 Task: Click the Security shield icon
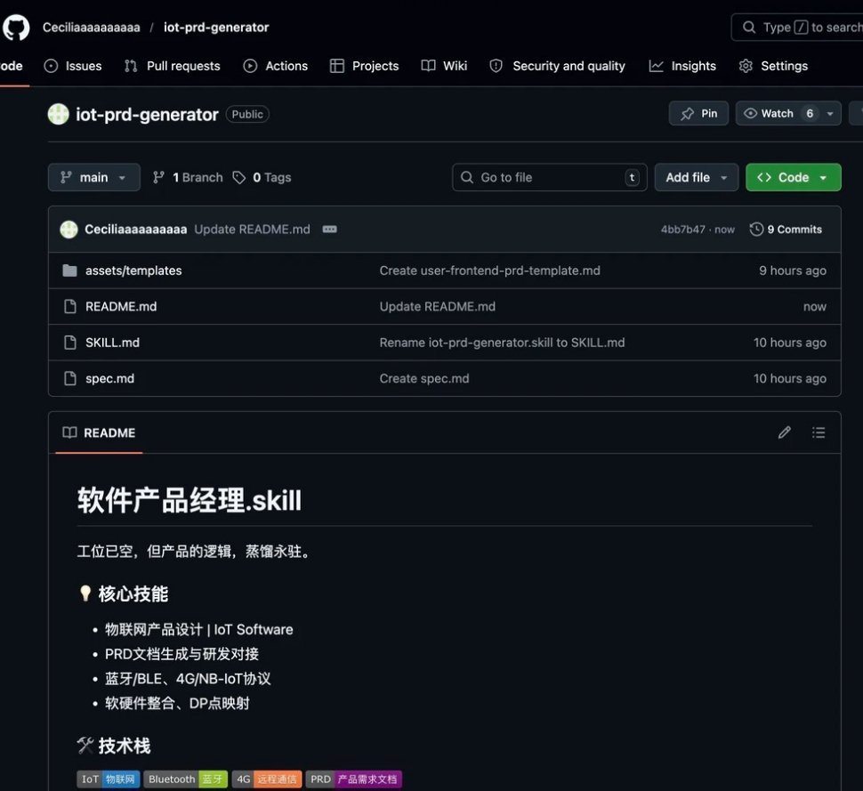495,65
